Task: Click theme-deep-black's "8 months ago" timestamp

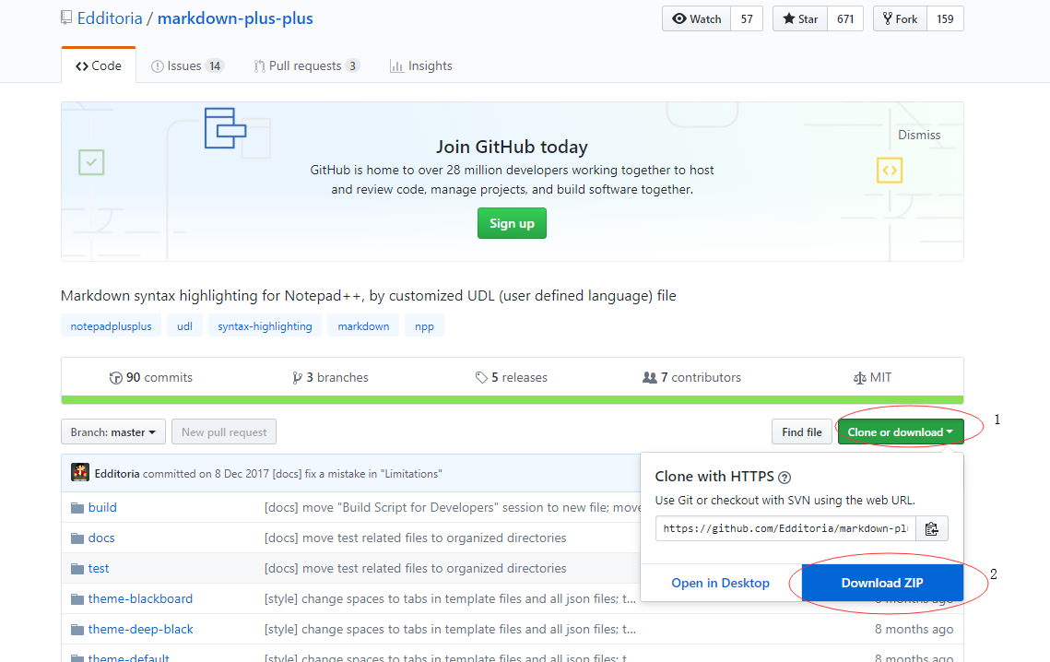Action: [914, 629]
